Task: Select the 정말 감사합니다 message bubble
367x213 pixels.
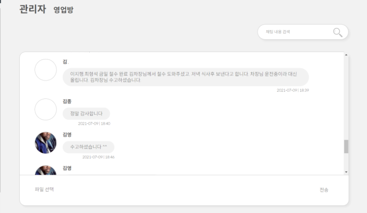Action: pos(86,114)
